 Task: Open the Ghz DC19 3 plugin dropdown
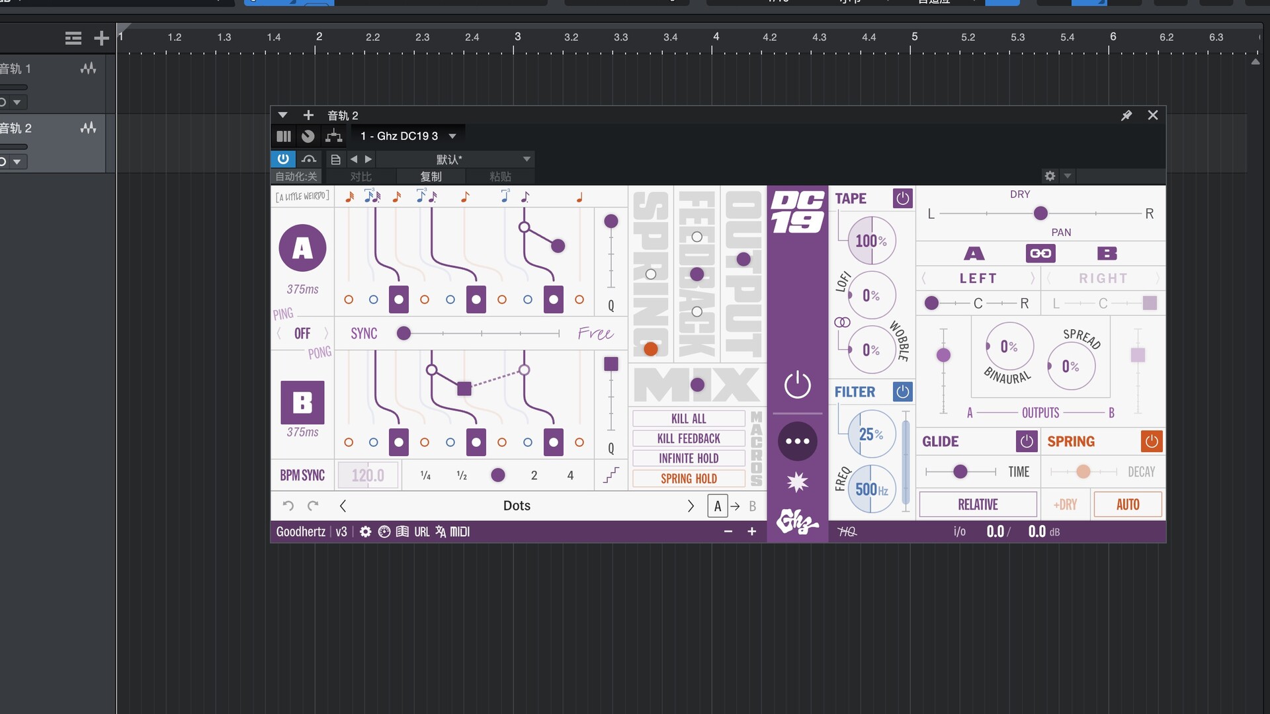click(452, 136)
